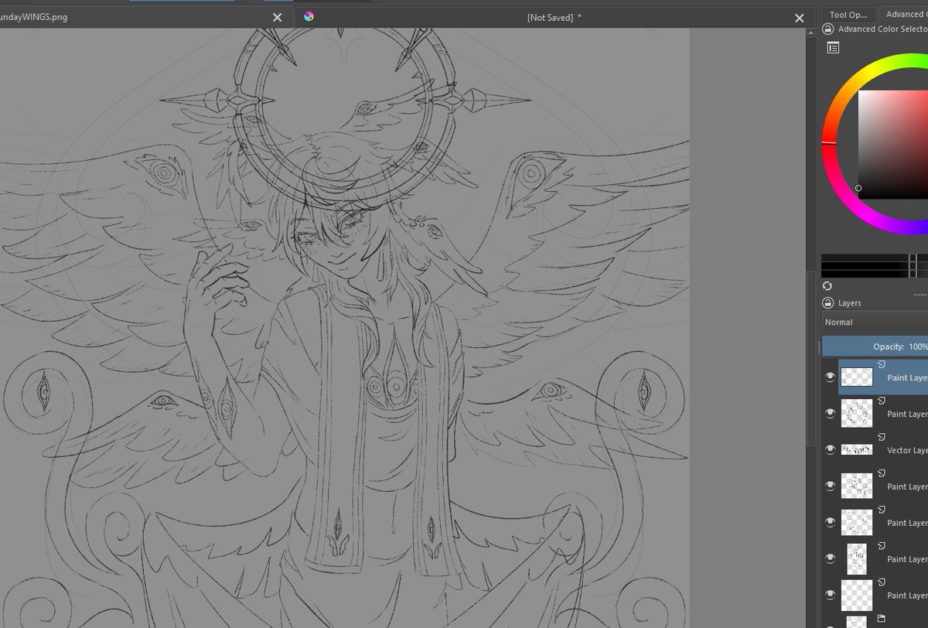The image size is (928, 628).
Task: Switch to the [Not Saved] document tab
Action: pyautogui.click(x=554, y=17)
